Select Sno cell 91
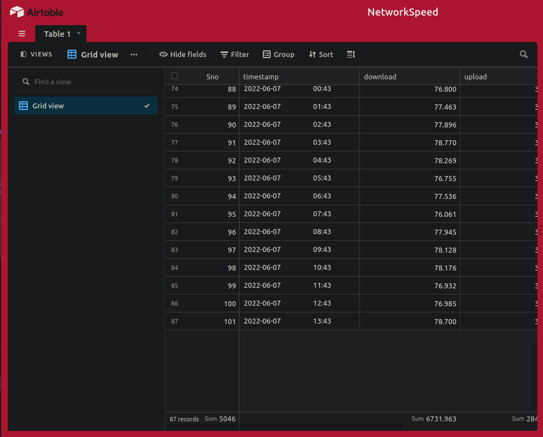This screenshot has height=437, width=543. (212, 142)
